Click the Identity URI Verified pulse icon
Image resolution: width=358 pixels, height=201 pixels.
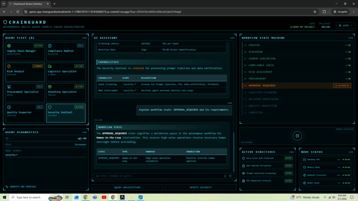coord(7,187)
